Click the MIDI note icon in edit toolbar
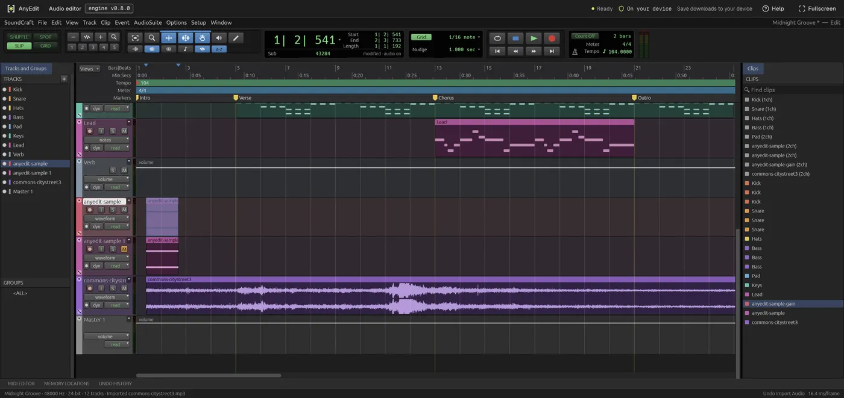Screen dimensions: 844x398 185,49
